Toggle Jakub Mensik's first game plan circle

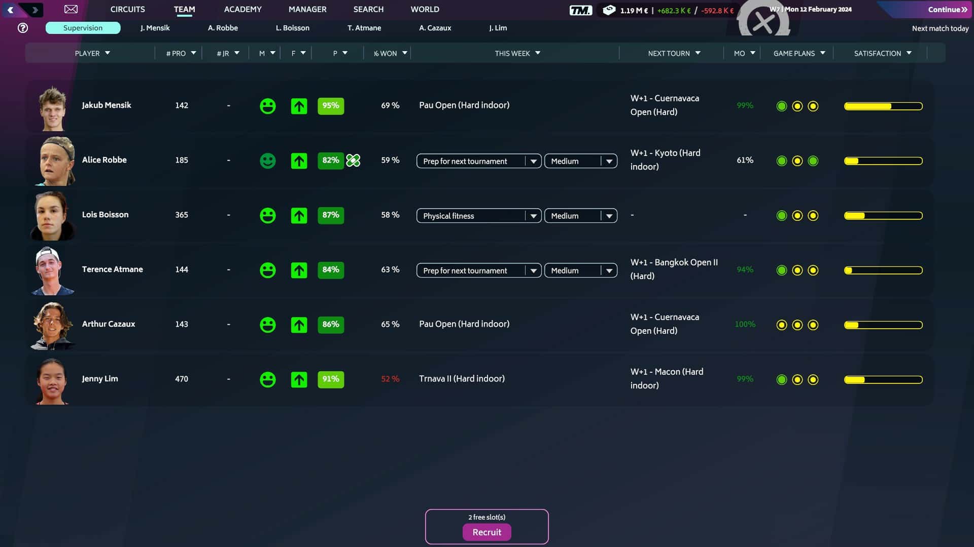coord(781,106)
